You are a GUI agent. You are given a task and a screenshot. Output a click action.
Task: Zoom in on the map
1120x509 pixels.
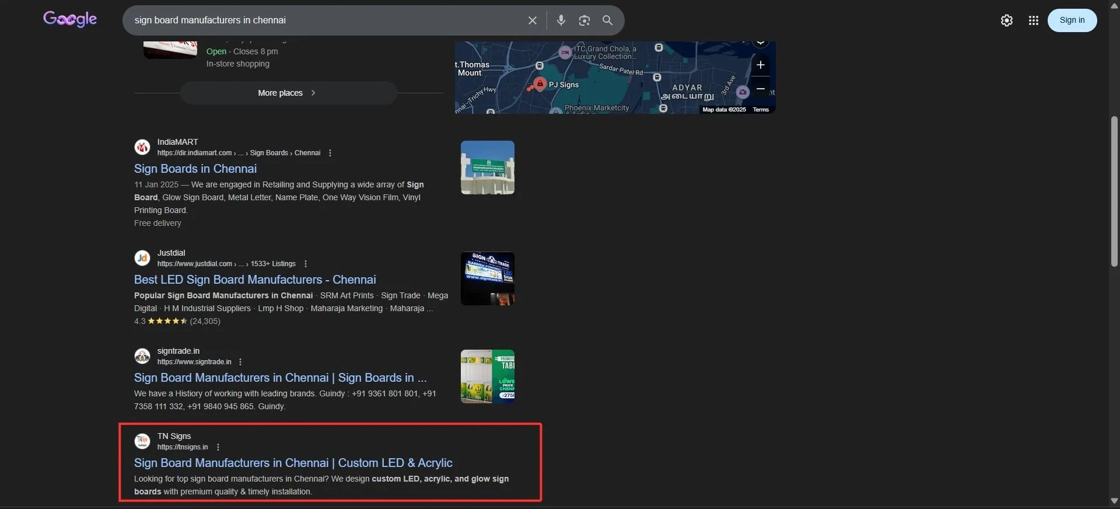(x=760, y=65)
